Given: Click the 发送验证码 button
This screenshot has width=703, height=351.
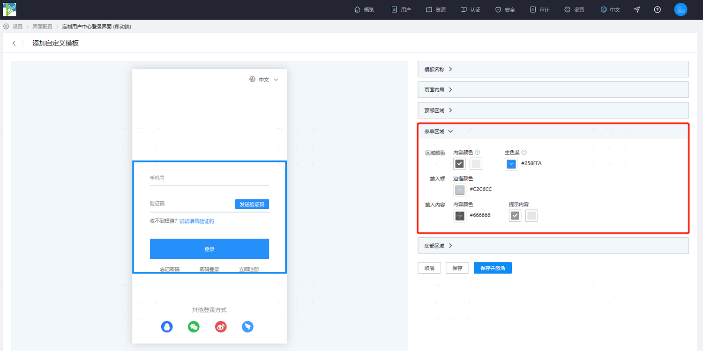Looking at the screenshot, I should (x=252, y=204).
